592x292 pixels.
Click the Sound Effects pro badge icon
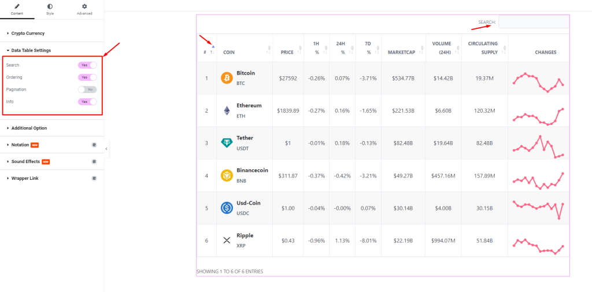coord(94,161)
